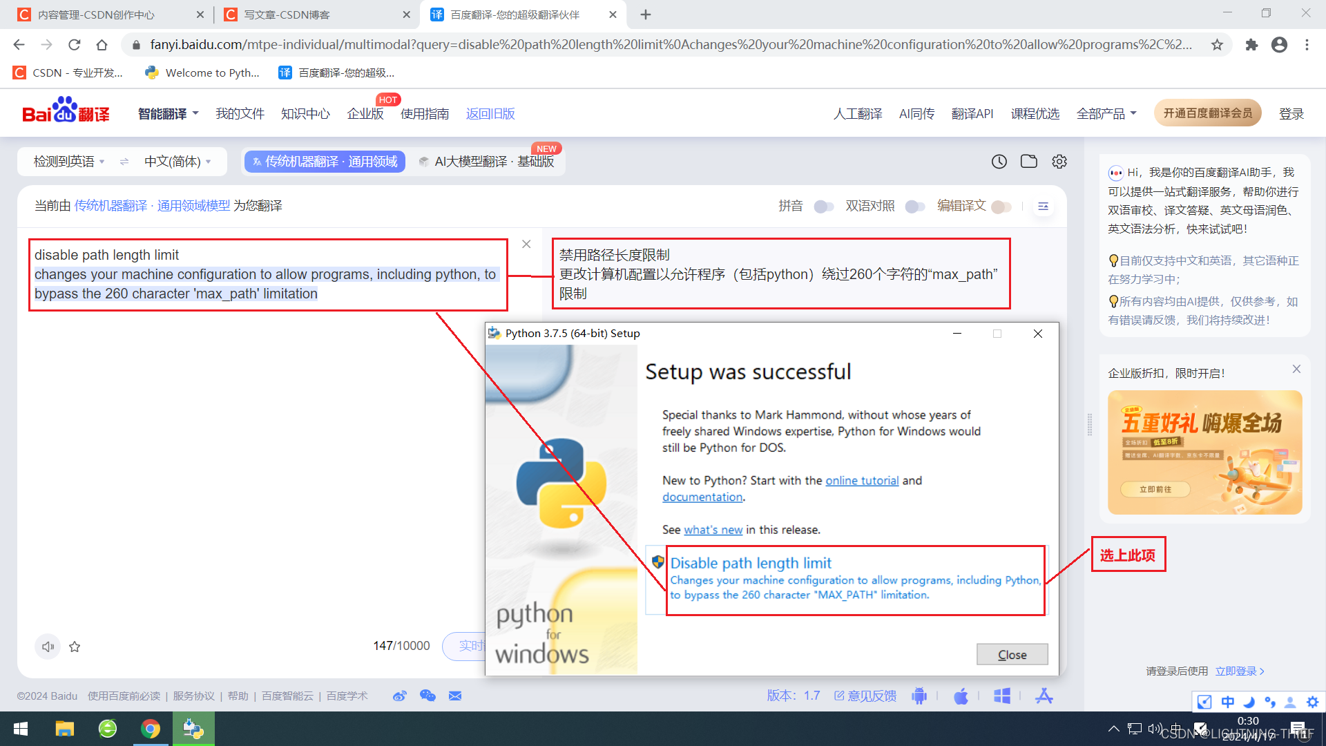Viewport: 1326px width, 746px height.
Task: Favorite this translation star icon
Action: click(x=75, y=647)
